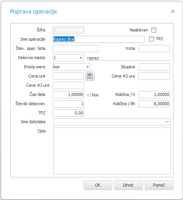
Task: Select the Vrsta input field
Action: [x=154, y=48]
